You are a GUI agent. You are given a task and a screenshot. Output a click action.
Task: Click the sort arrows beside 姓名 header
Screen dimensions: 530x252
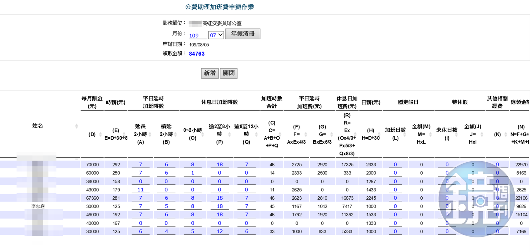[77, 126]
